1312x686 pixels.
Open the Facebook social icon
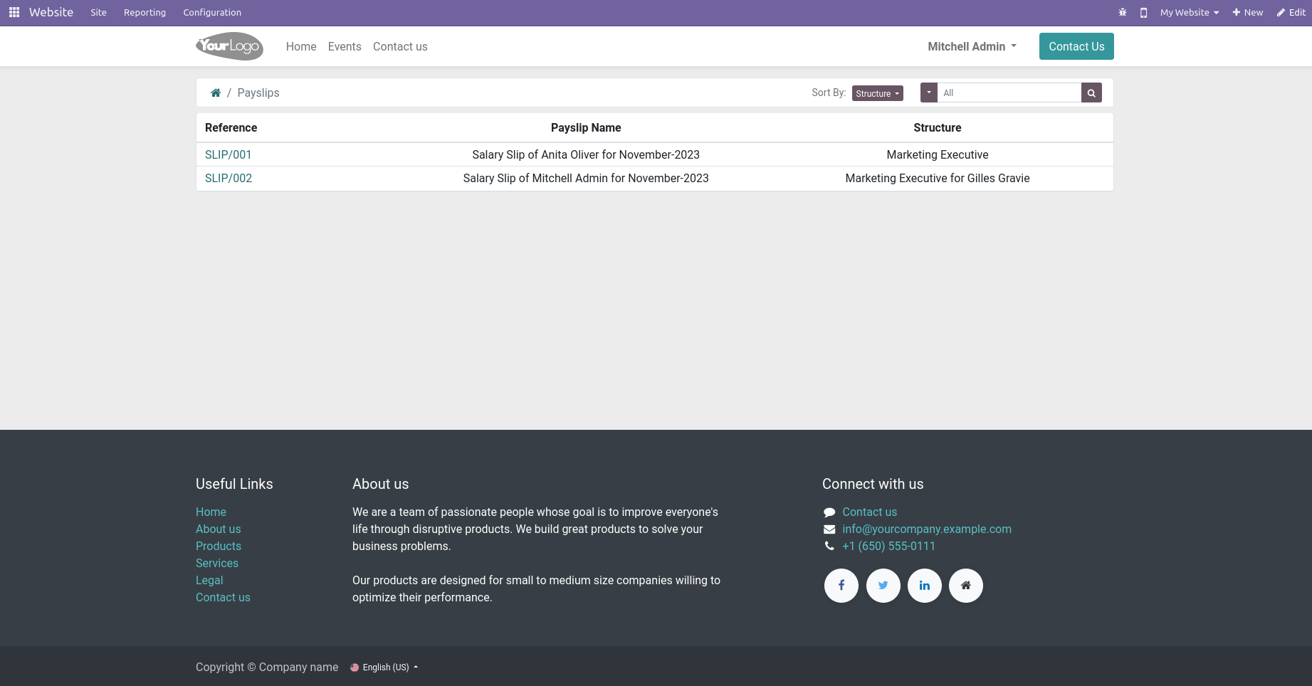[841, 586]
